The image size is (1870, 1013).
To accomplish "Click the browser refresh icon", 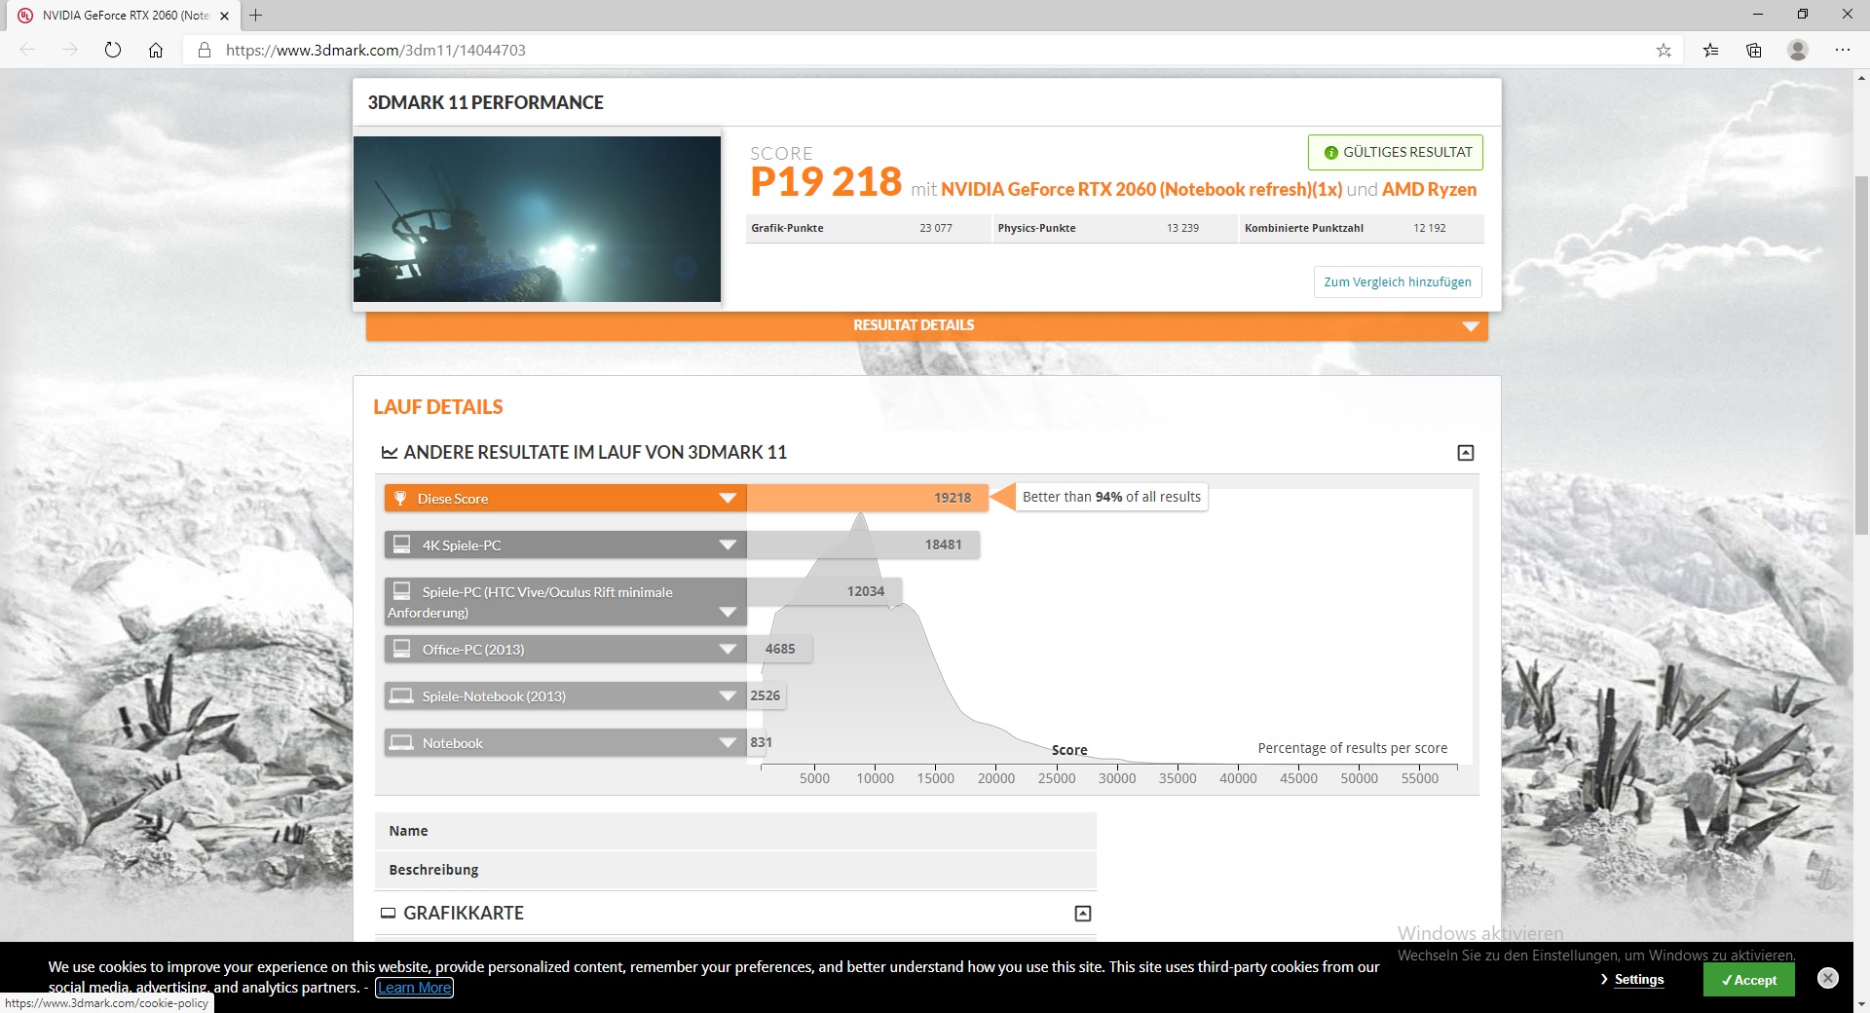I will pos(113,50).
